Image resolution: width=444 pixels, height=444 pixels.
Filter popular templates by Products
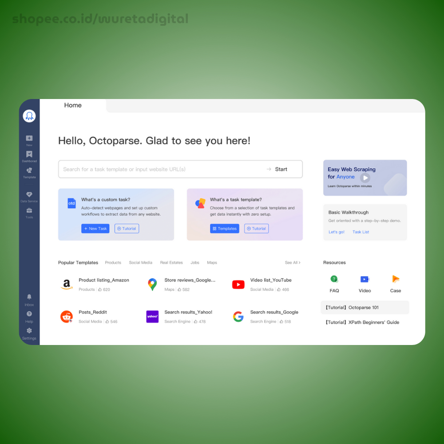(x=113, y=262)
